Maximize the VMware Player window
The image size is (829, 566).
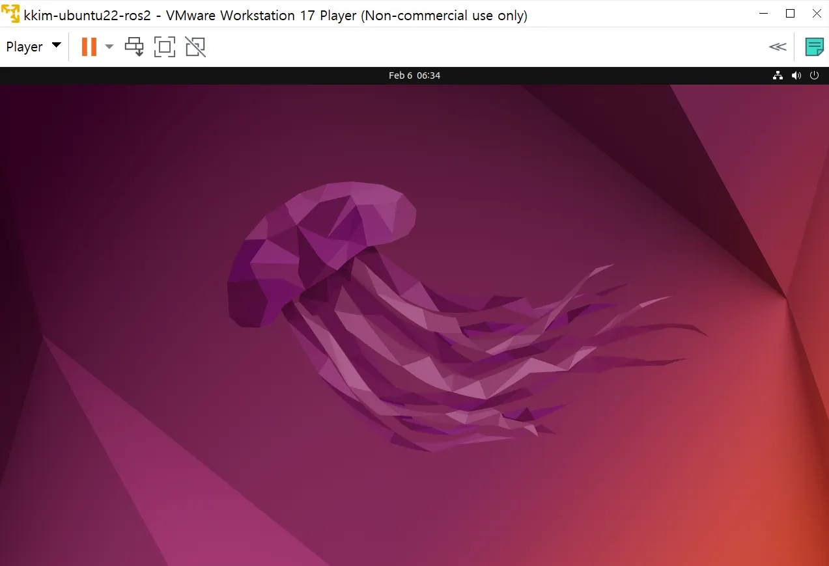791,14
